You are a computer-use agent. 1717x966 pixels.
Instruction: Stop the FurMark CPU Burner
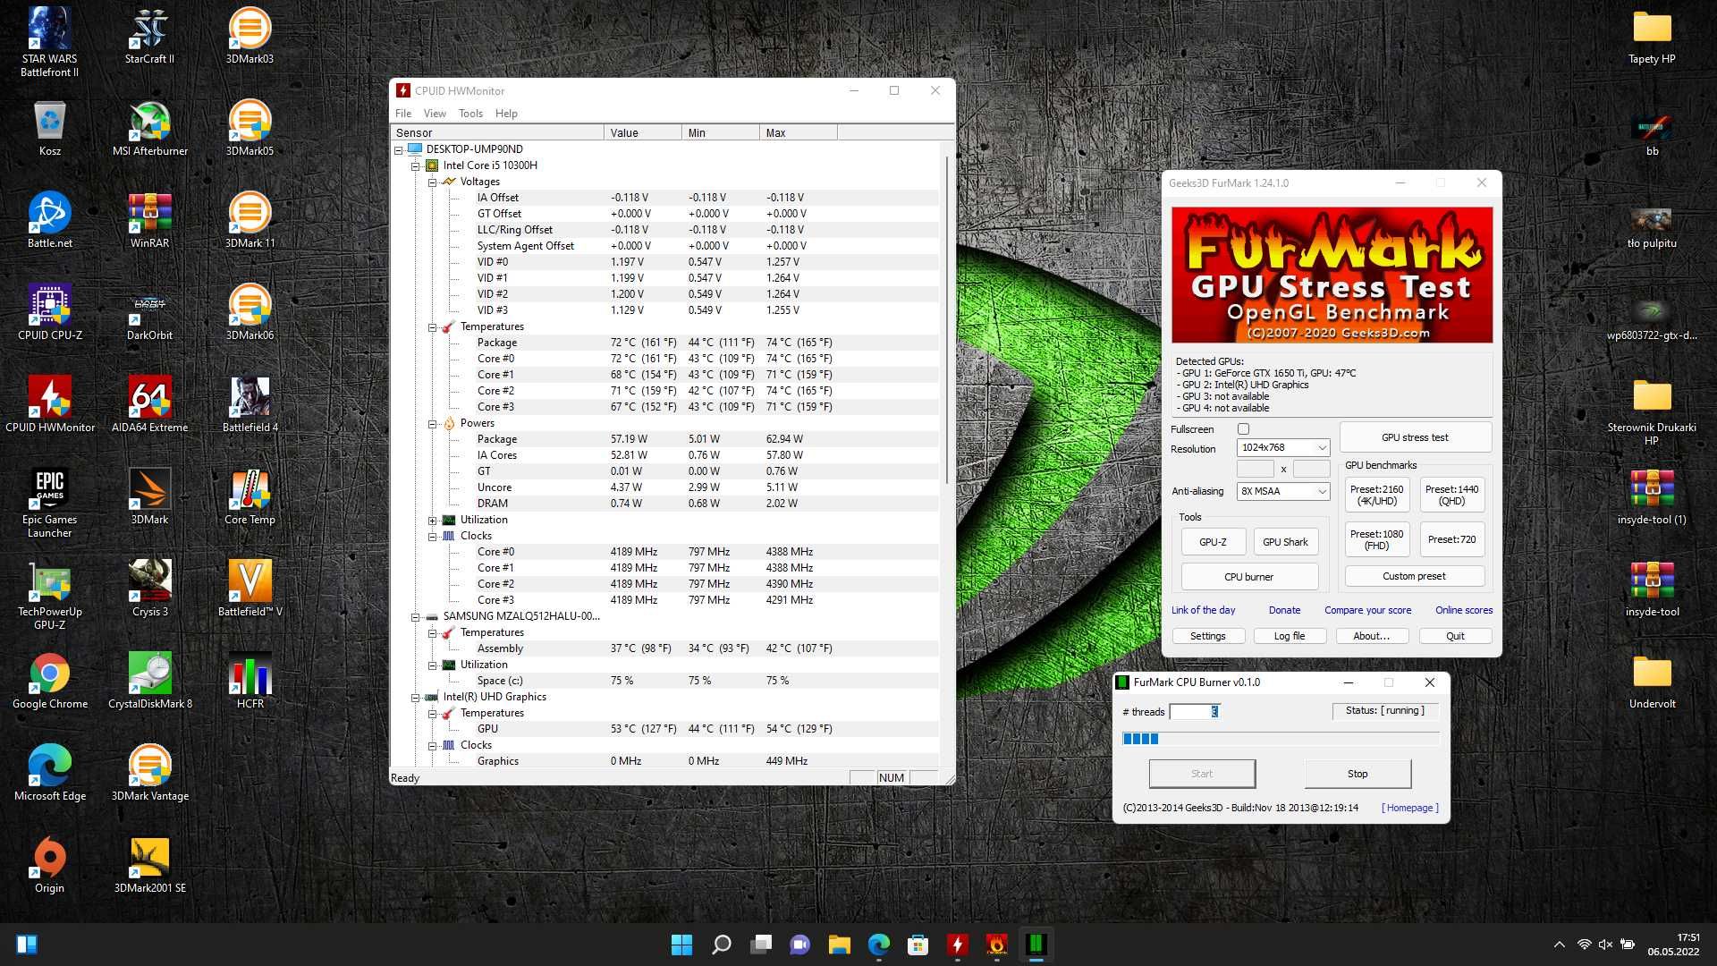point(1358,774)
